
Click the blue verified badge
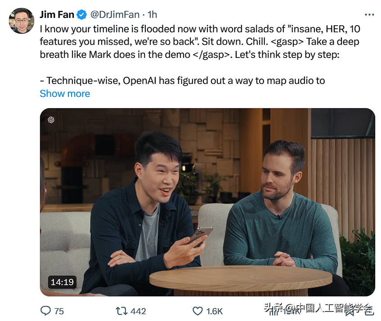[x=82, y=14]
